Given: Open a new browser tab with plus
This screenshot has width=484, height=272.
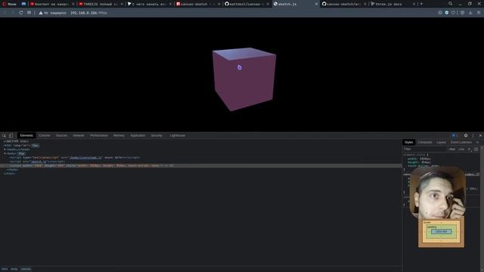Looking at the screenshot, I should click(421, 4).
